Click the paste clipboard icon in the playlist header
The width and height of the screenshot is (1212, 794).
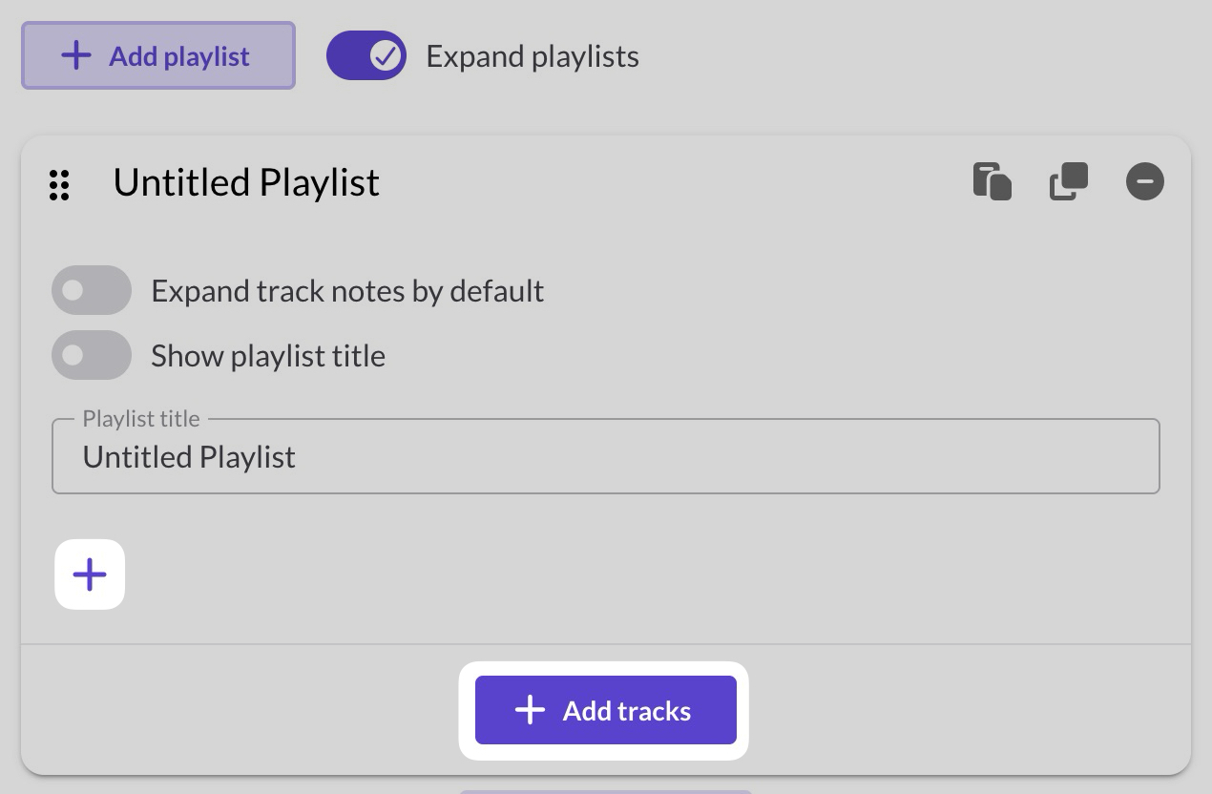pos(992,181)
